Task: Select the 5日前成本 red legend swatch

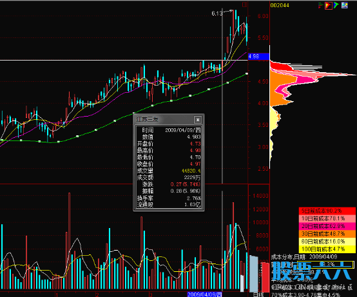Action: click(x=327, y=211)
